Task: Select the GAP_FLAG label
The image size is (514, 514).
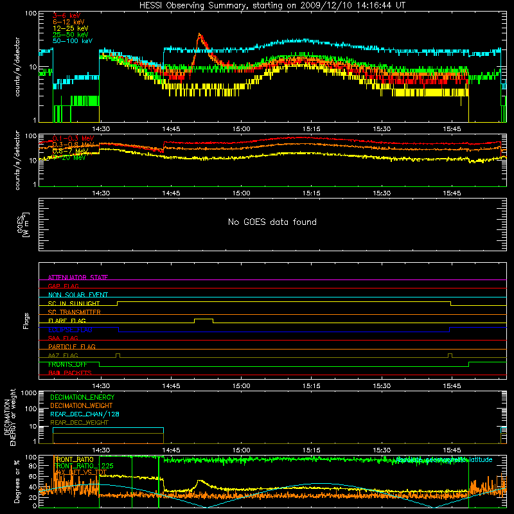Action: click(x=63, y=286)
